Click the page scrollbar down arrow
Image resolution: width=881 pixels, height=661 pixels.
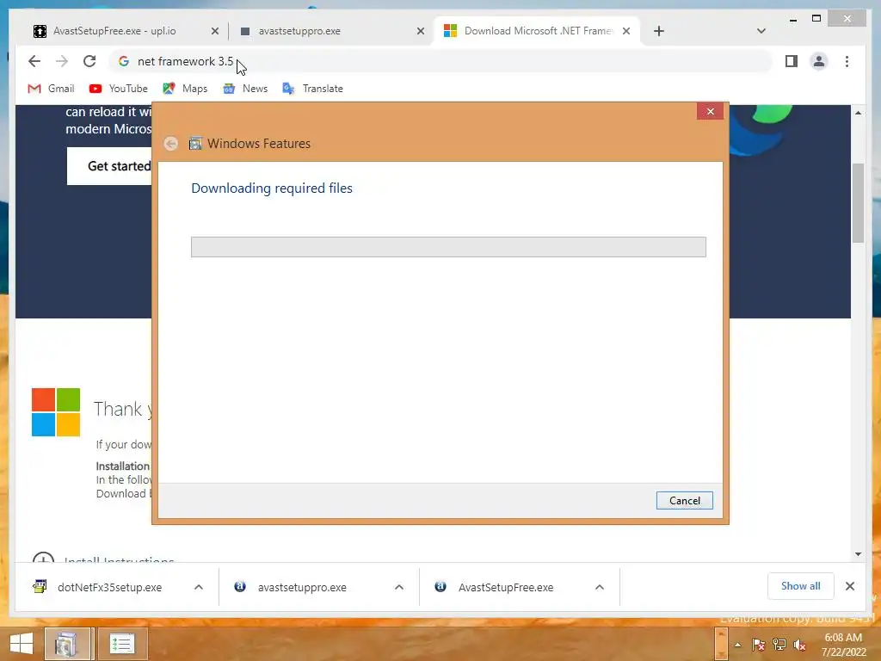coord(858,553)
